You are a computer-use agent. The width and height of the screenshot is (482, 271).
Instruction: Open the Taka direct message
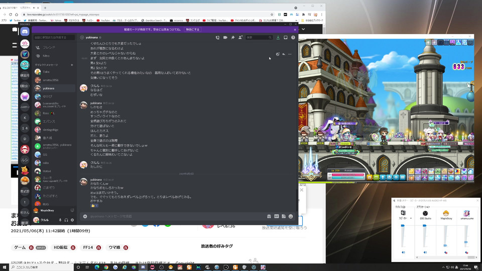coord(54,72)
